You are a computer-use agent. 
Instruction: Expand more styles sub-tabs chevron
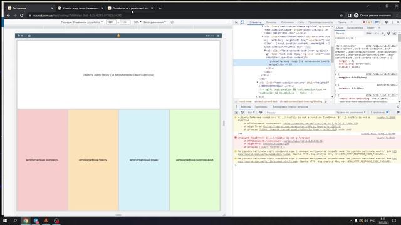(379, 27)
